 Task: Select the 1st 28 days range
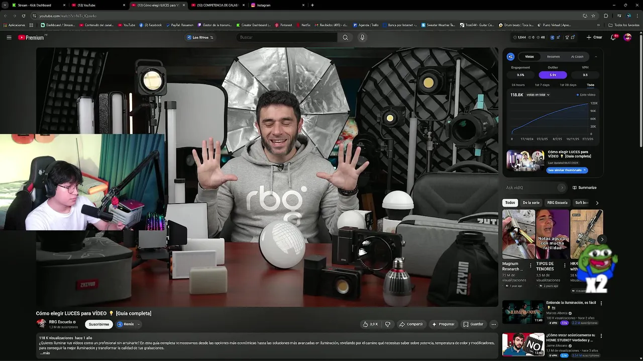click(568, 85)
